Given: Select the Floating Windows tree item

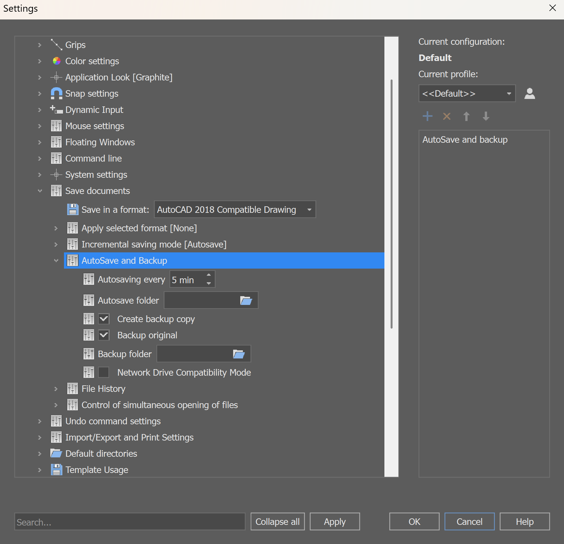Looking at the screenshot, I should [100, 142].
